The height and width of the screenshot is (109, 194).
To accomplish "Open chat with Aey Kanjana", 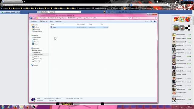I will pos(182,99).
